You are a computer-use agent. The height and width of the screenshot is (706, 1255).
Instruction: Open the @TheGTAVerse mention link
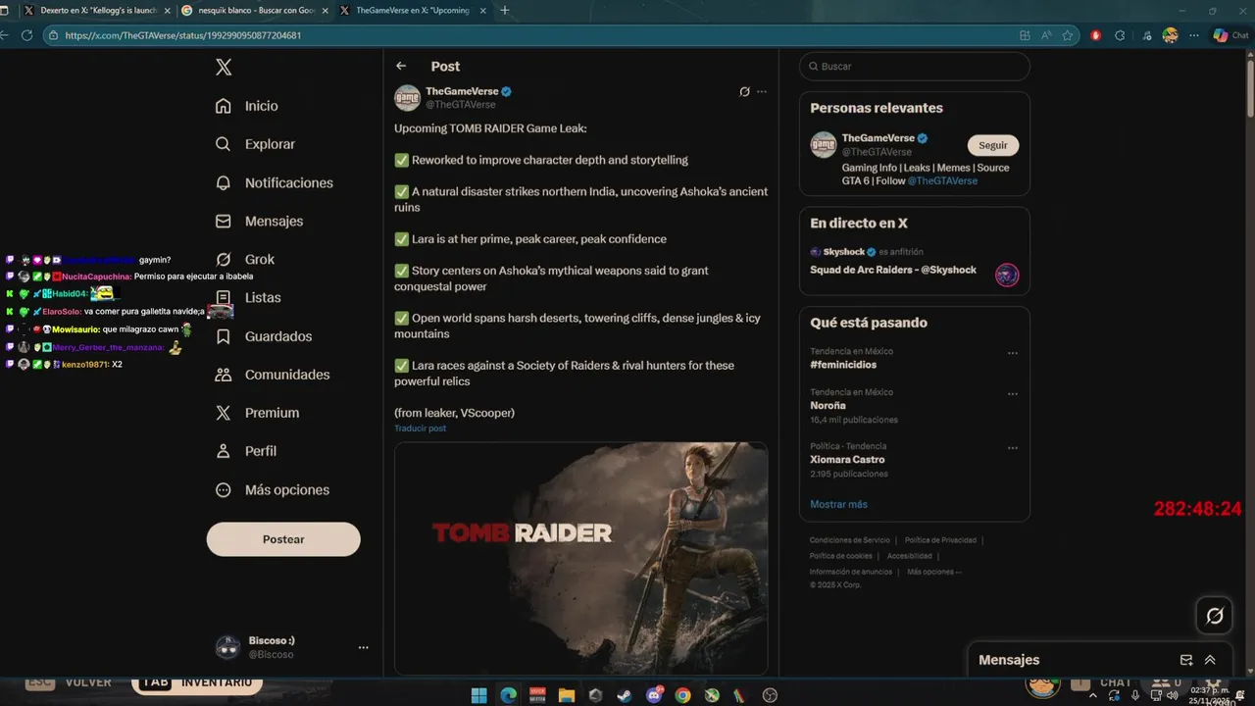tap(942, 181)
